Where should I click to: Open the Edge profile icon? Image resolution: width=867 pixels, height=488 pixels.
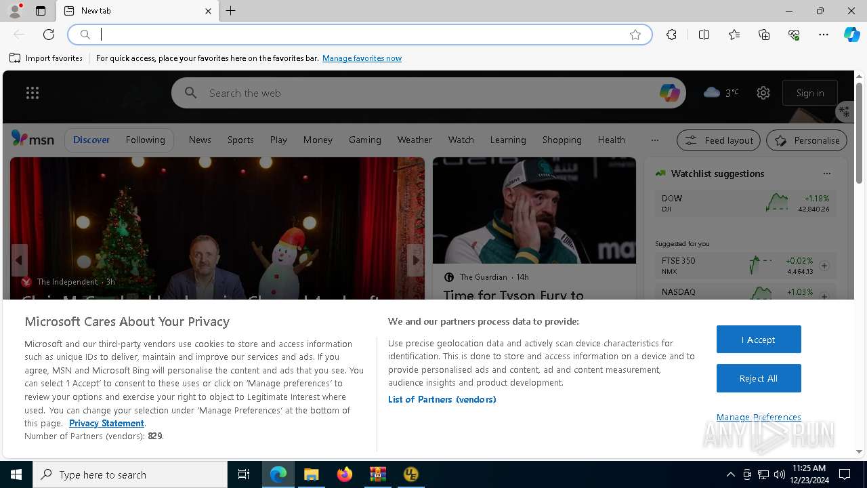tap(15, 11)
